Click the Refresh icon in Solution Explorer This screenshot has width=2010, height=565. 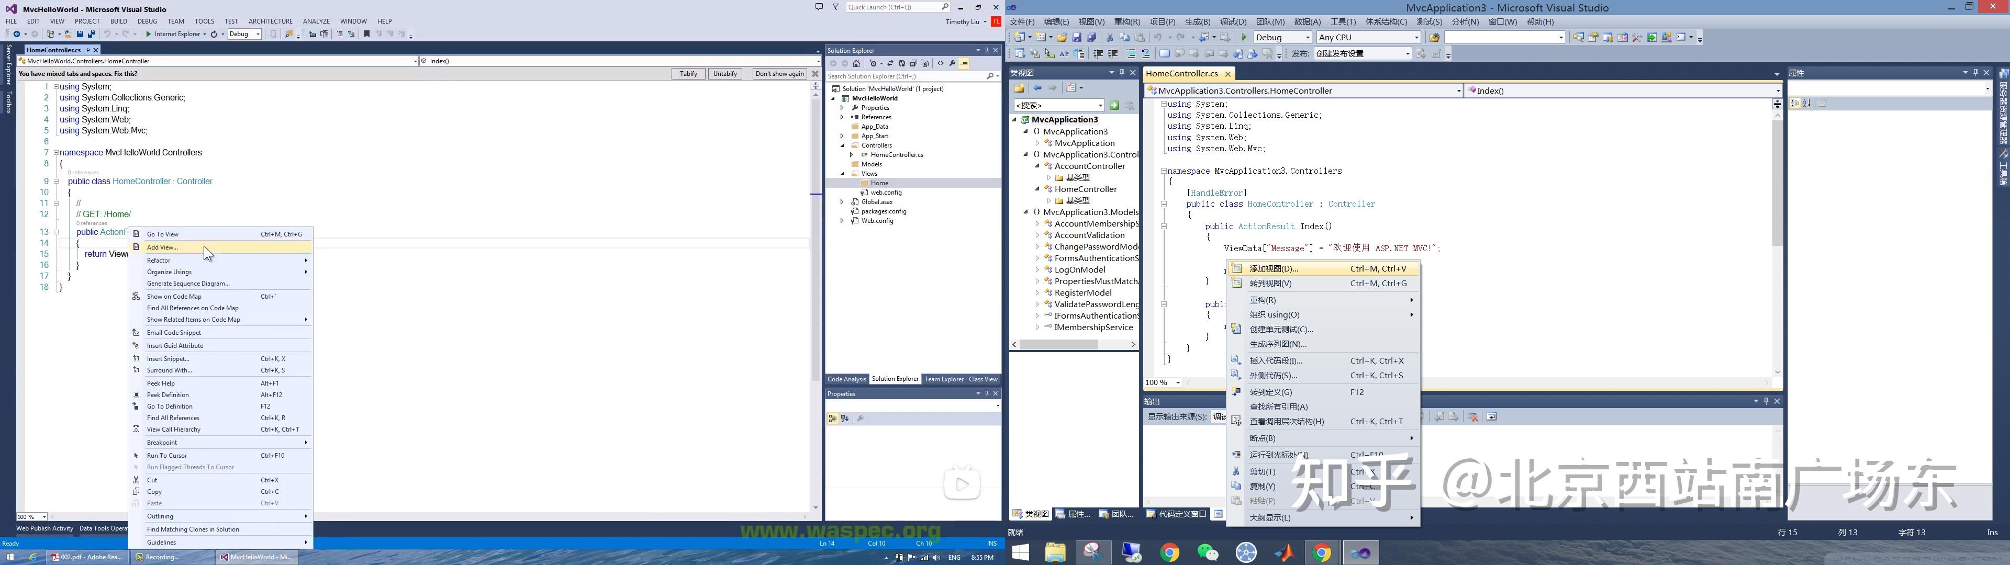click(x=901, y=64)
